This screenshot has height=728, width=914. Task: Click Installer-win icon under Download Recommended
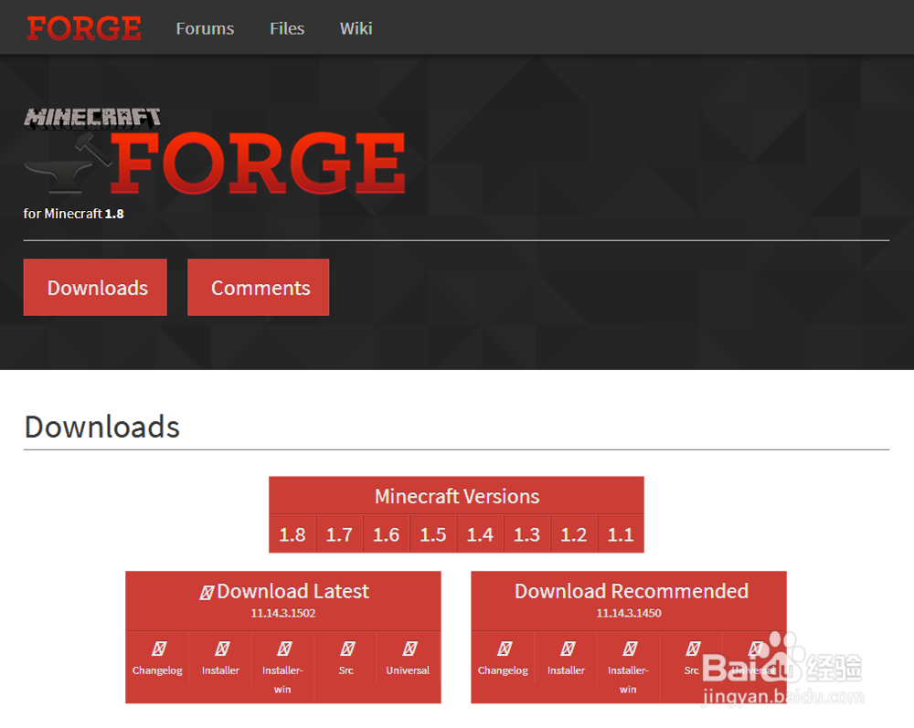(630, 649)
